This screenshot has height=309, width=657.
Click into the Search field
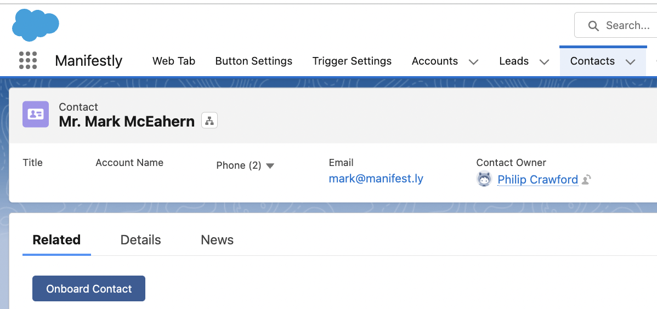tap(616, 25)
